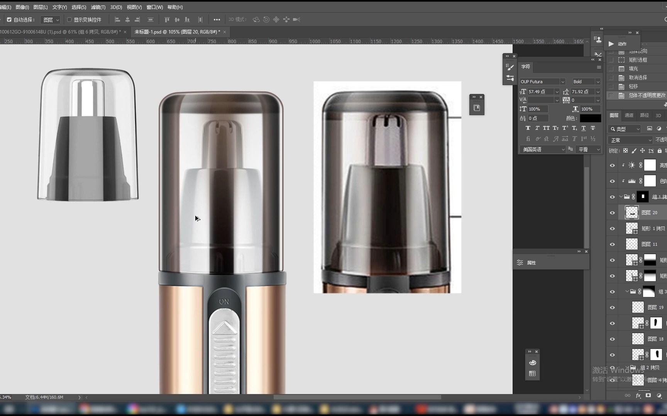This screenshot has width=667, height=416.
Task: Select the 轻移 action step
Action: click(633, 86)
